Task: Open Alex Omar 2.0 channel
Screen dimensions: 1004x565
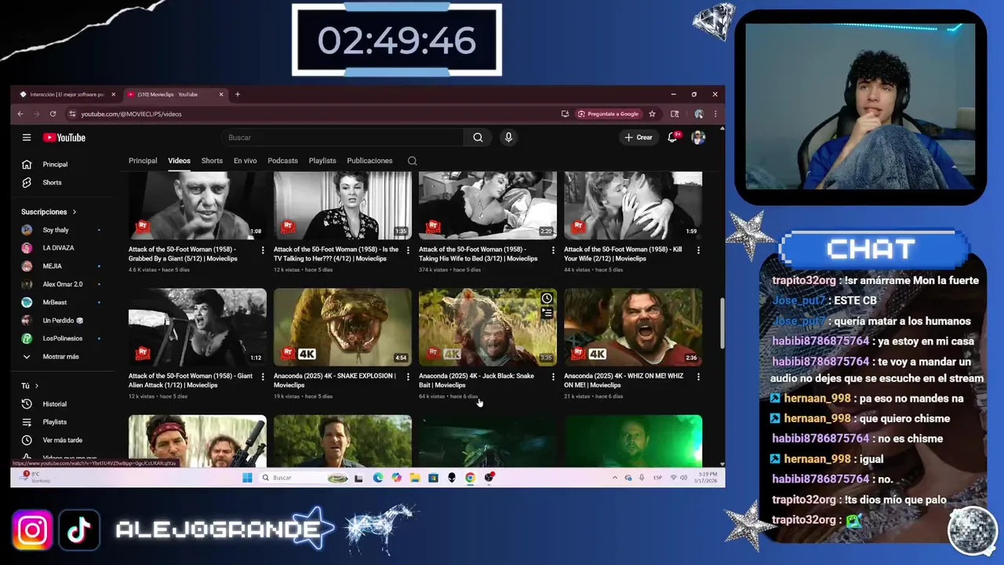Action: [61, 284]
